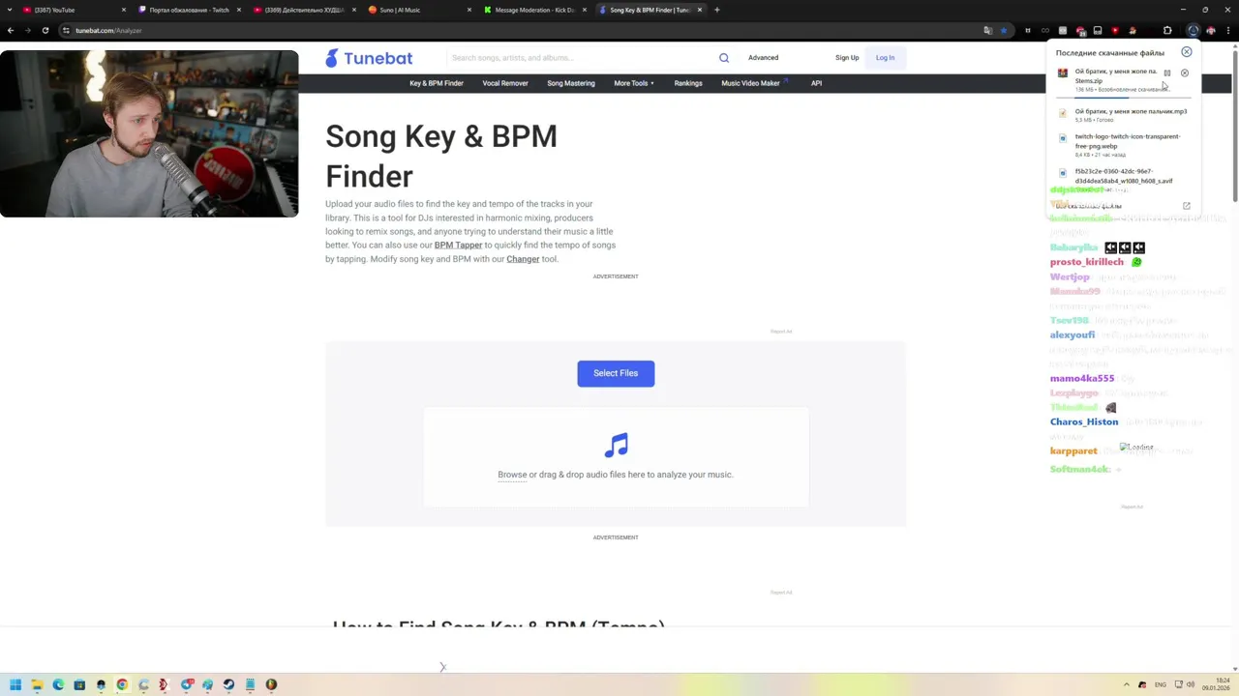This screenshot has height=696, width=1239.
Task: Open Steam from the taskbar
Action: [x=228, y=684]
